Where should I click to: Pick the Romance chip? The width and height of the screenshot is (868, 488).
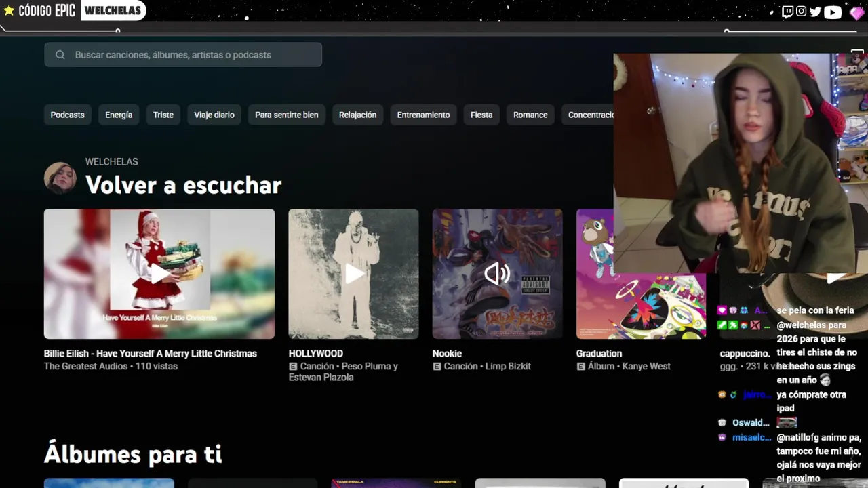(530, 115)
